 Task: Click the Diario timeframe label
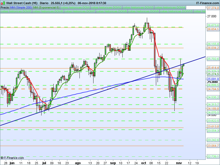[44, 3]
